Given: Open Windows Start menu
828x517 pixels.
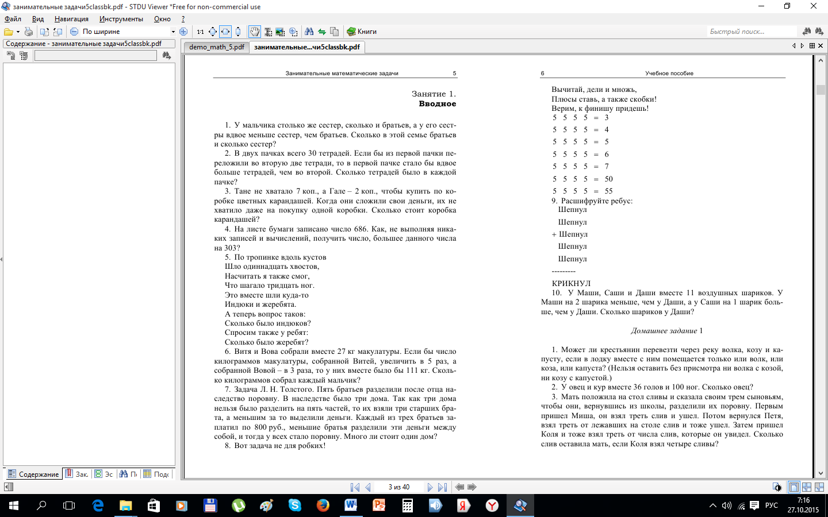Looking at the screenshot, I should [14, 506].
